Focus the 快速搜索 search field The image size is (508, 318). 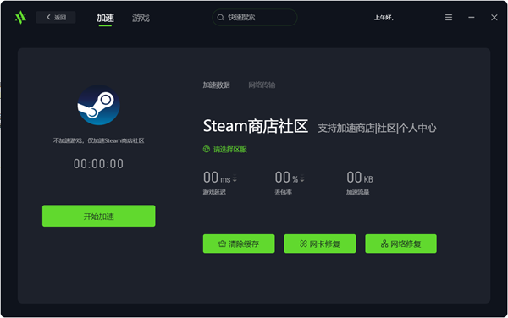point(255,18)
